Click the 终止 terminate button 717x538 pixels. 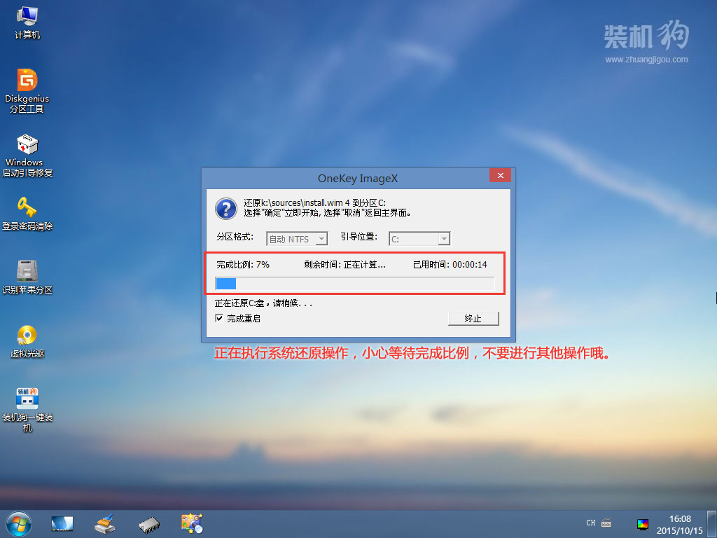(473, 318)
